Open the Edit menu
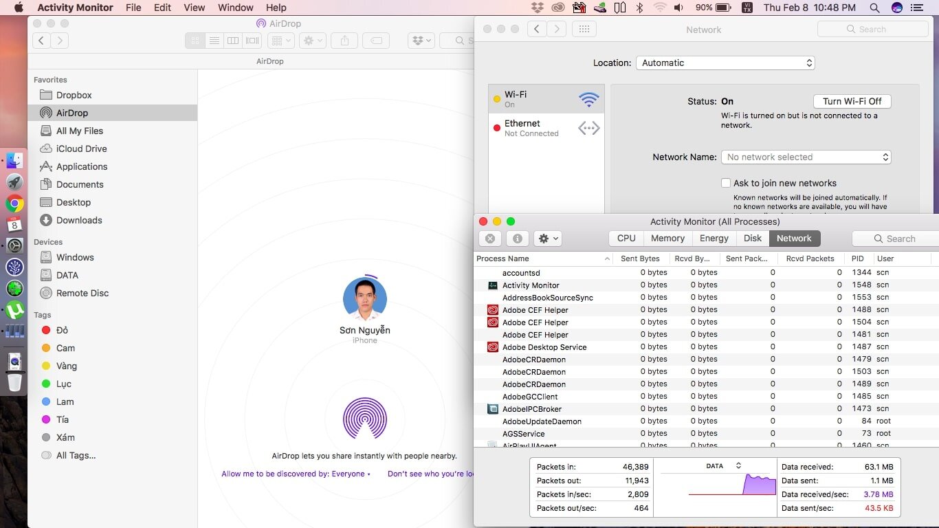 coord(162,8)
